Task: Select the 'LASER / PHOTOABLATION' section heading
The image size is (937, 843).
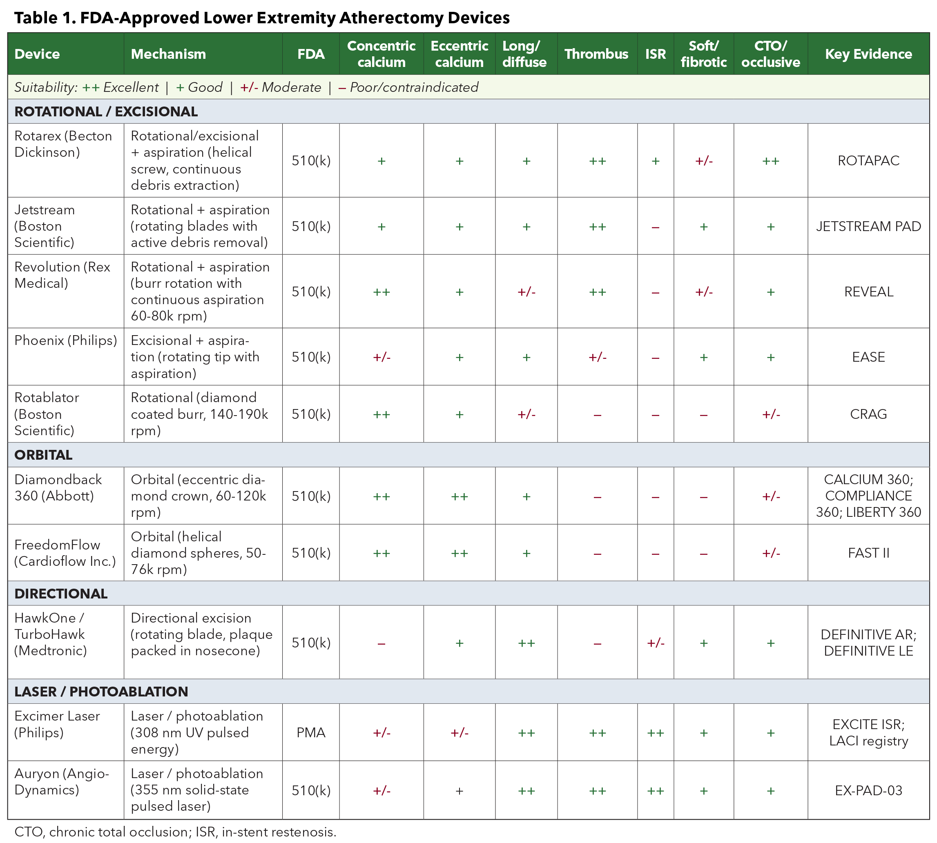Action: pos(101,692)
